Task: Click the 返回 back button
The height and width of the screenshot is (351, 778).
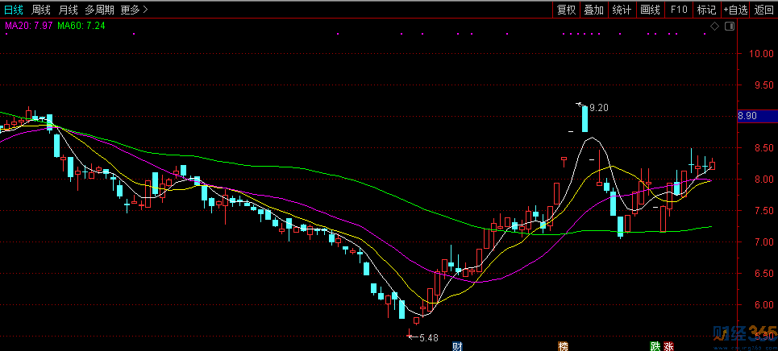Action: [x=763, y=10]
